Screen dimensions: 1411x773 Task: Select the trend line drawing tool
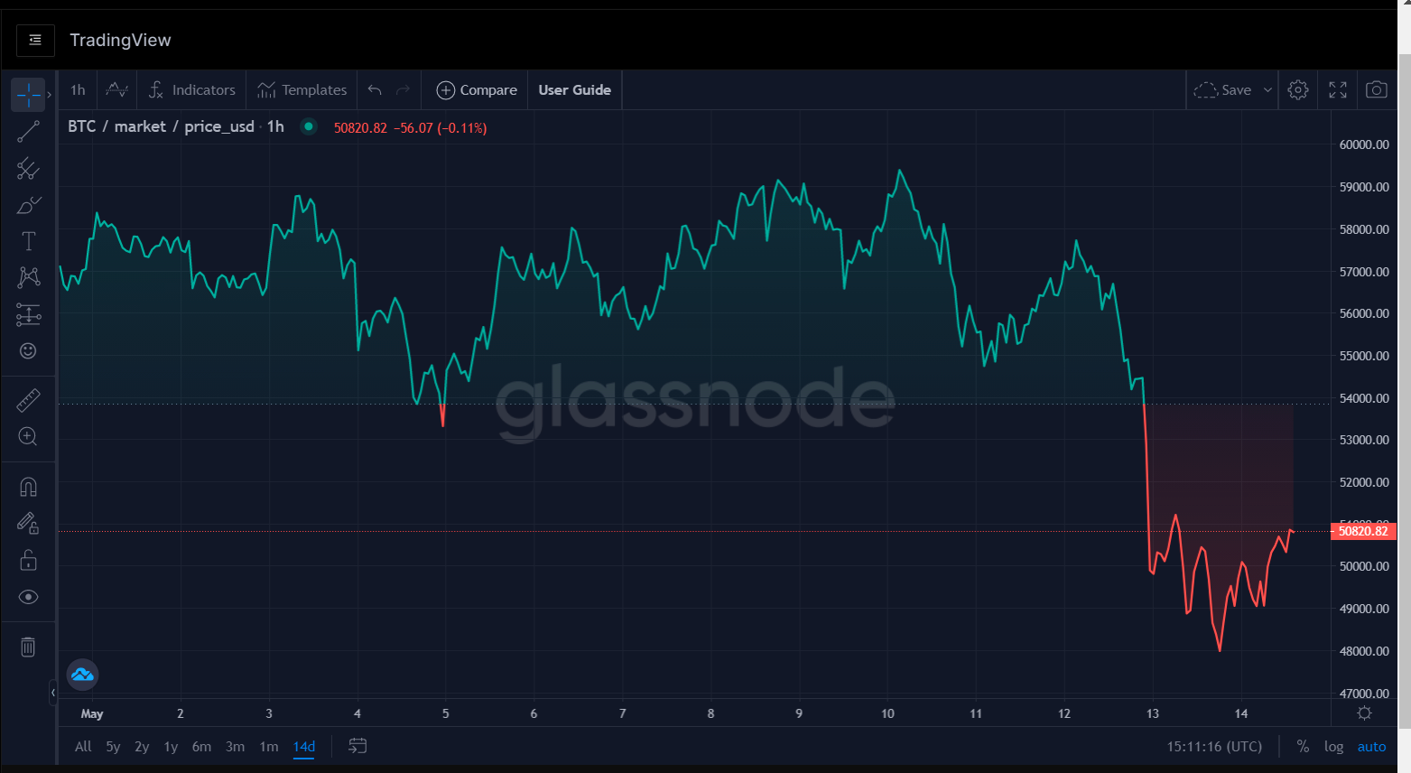pos(28,132)
